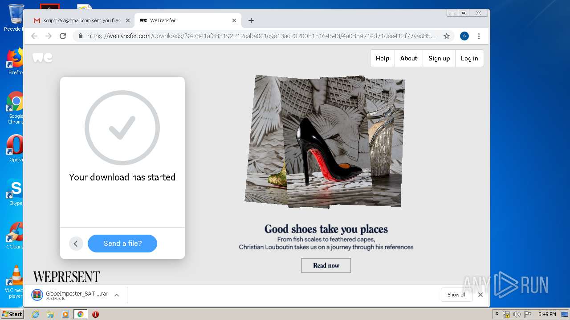Viewport: 570px width, 320px height.
Task: Click the round back arrow in transfer panel
Action: (x=76, y=244)
